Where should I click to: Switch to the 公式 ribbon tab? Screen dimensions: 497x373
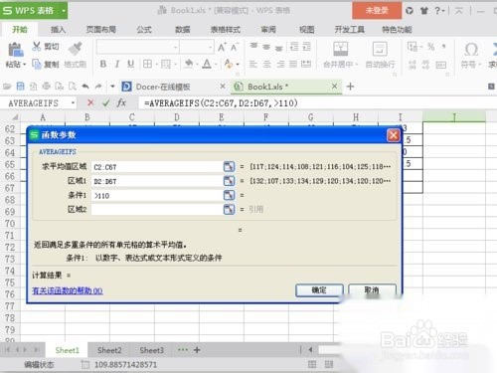point(144,30)
